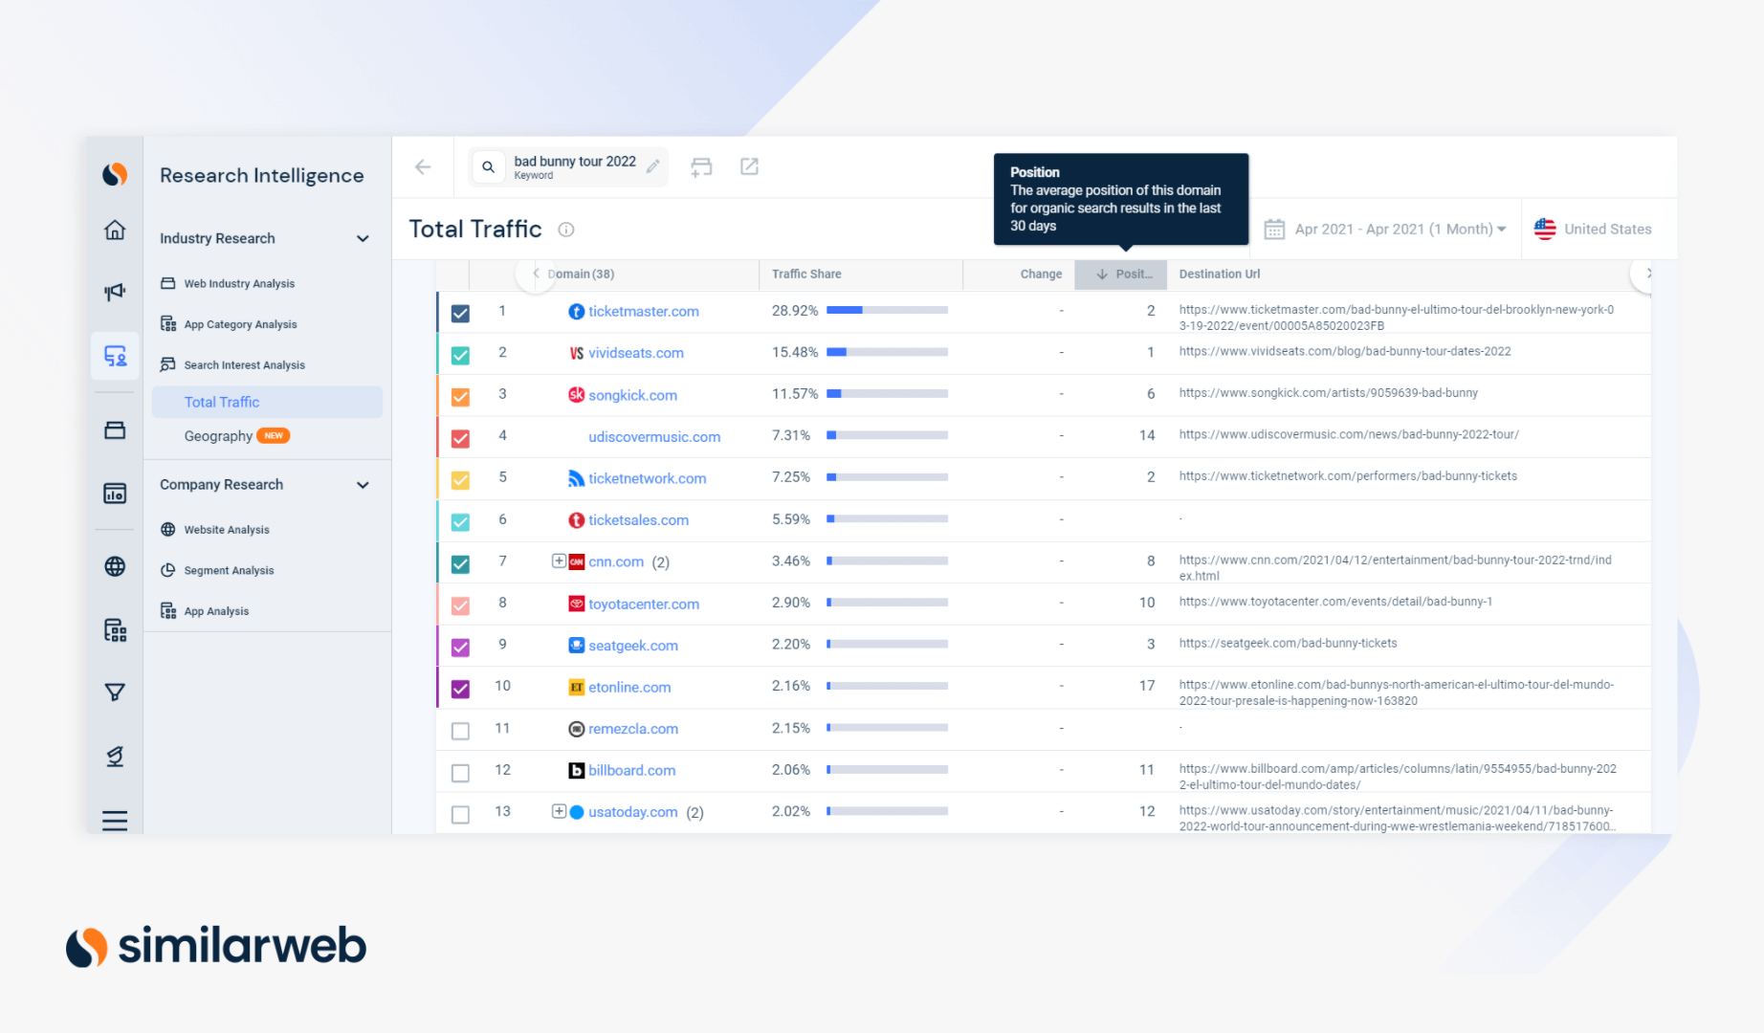Check the remezcla.com row checkbox
1764x1033 pixels.
pyautogui.click(x=460, y=732)
